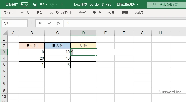The height and width of the screenshot is (102, 186).
Task: Click cell B4 containing 20
Action: coord(32,58)
